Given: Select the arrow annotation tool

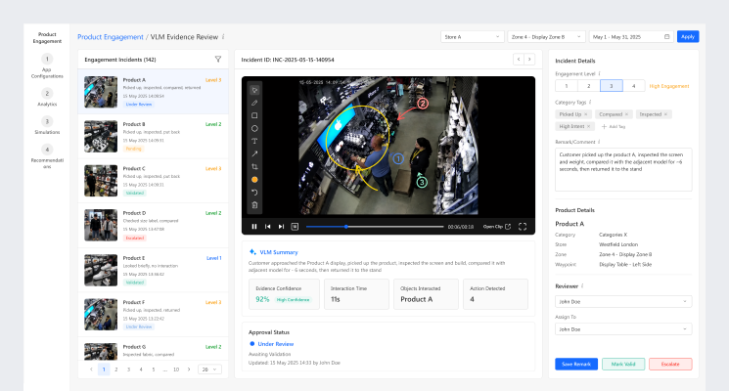Looking at the screenshot, I should pyautogui.click(x=254, y=154).
